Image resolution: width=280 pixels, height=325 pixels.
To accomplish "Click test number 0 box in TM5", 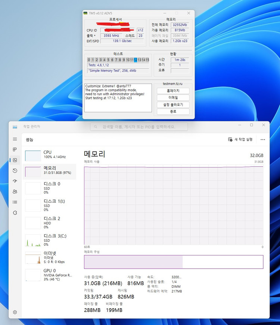I will (x=89, y=60).
